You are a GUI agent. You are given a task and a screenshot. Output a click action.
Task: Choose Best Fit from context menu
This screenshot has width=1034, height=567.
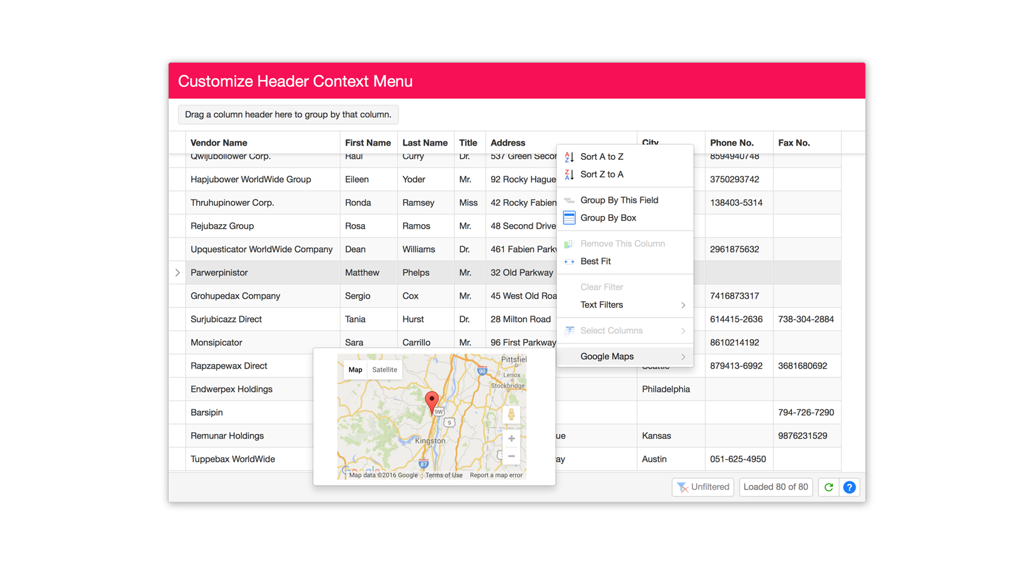click(x=595, y=261)
